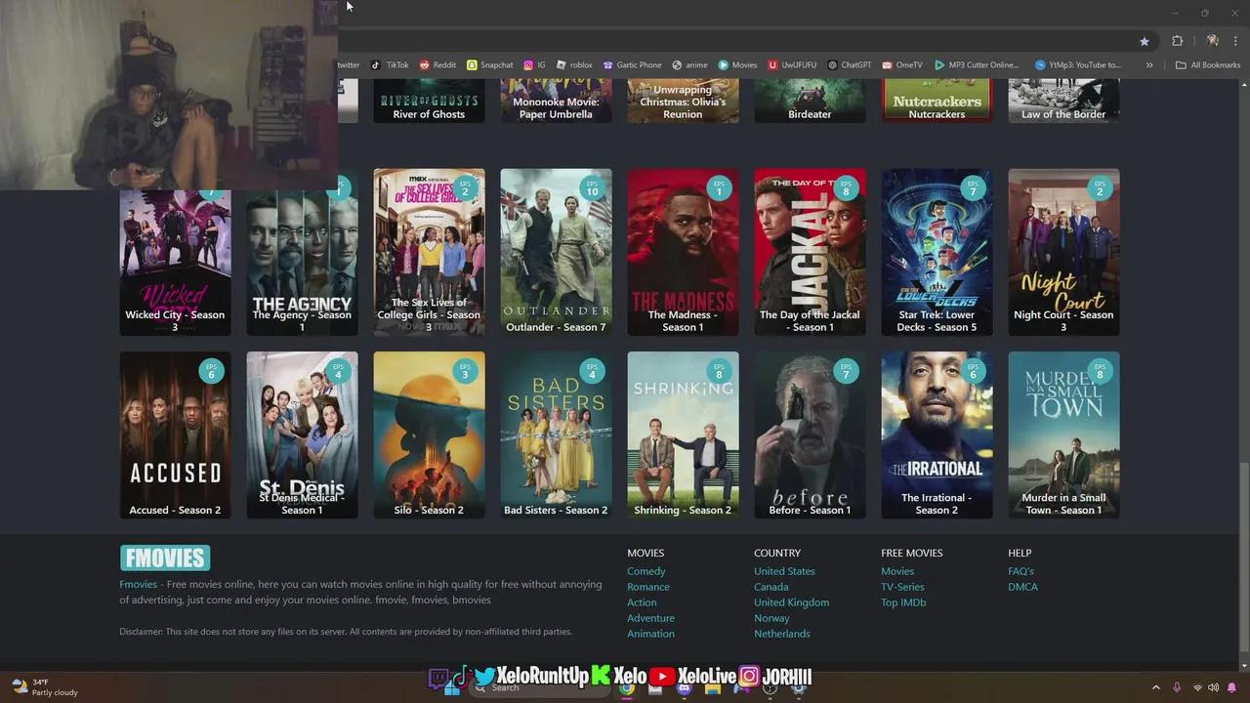
Task: Mute the microphone in the taskbar
Action: click(1178, 686)
